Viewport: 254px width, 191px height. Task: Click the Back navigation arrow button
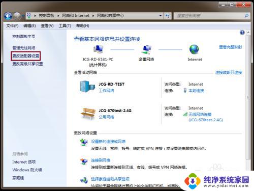click(x=8, y=16)
